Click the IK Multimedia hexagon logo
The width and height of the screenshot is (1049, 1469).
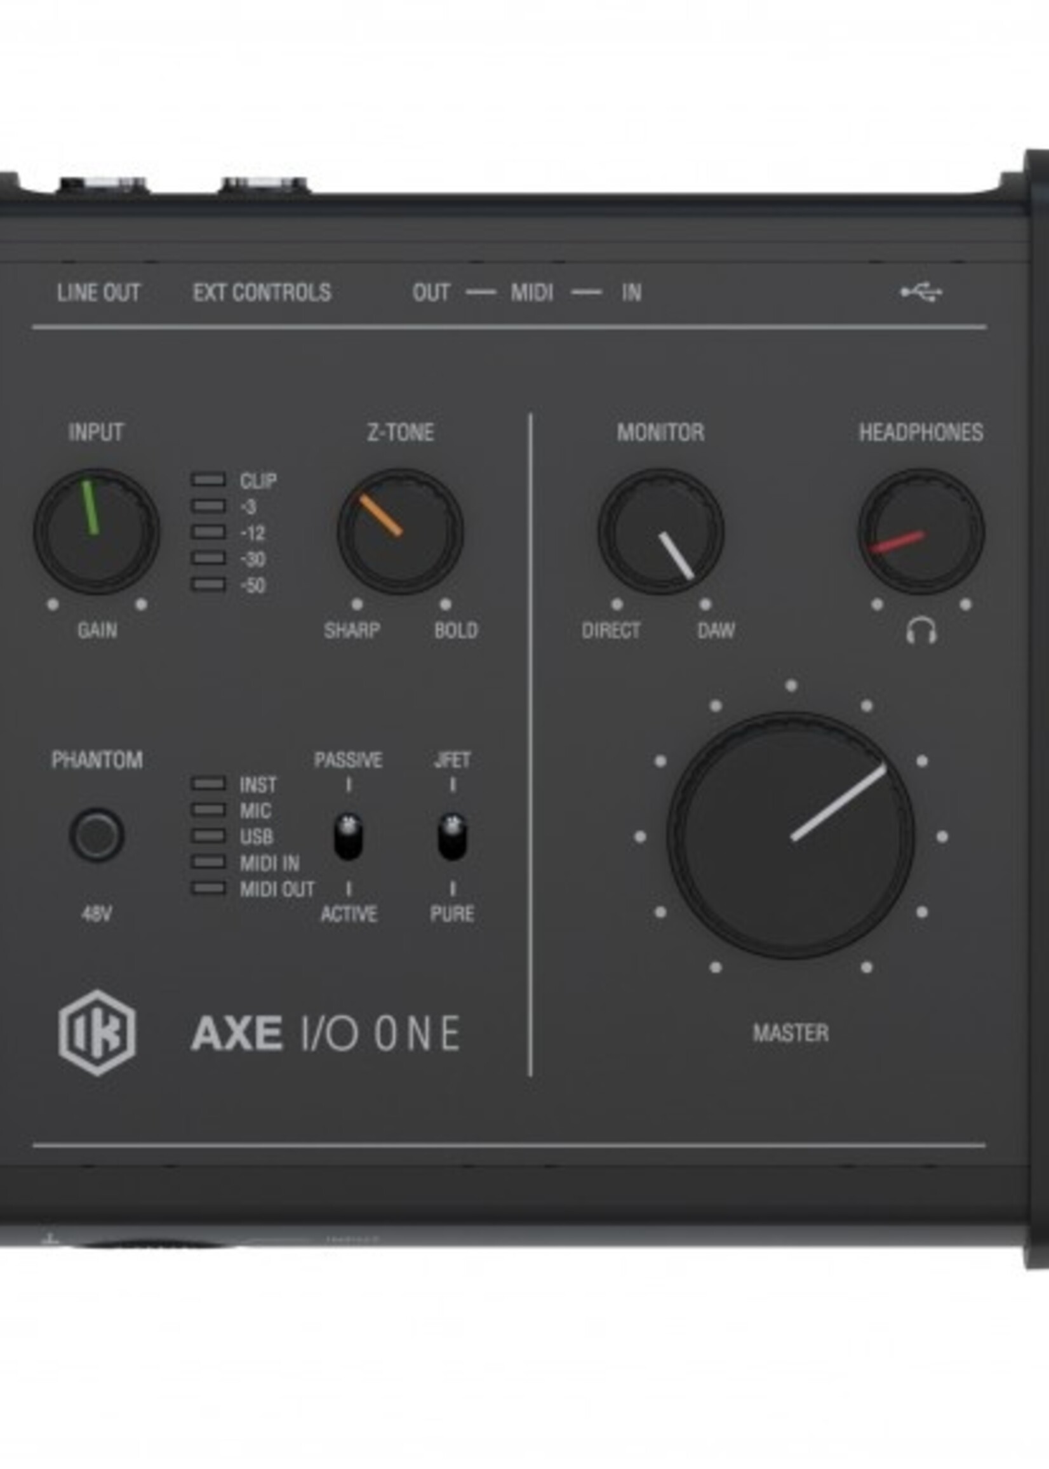pyautogui.click(x=97, y=1033)
